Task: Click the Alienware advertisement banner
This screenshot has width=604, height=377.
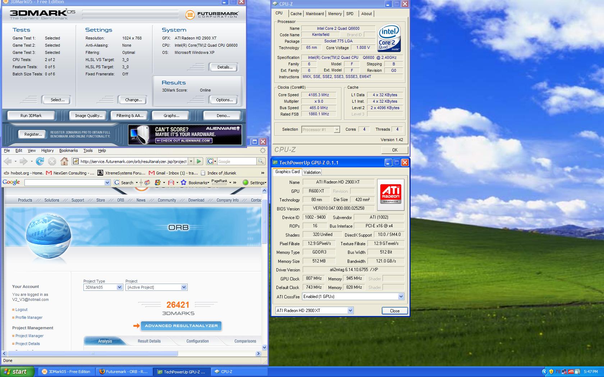Action: point(185,135)
